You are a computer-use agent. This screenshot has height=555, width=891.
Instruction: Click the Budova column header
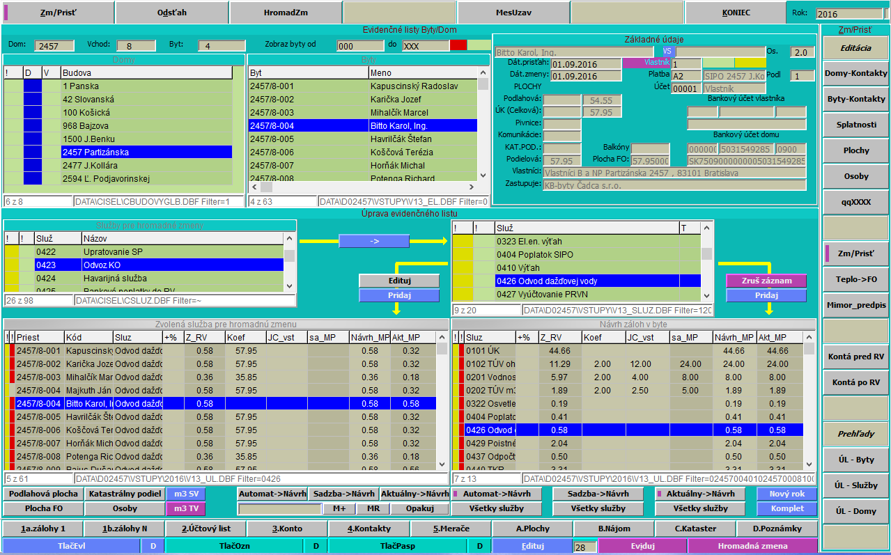(x=146, y=73)
